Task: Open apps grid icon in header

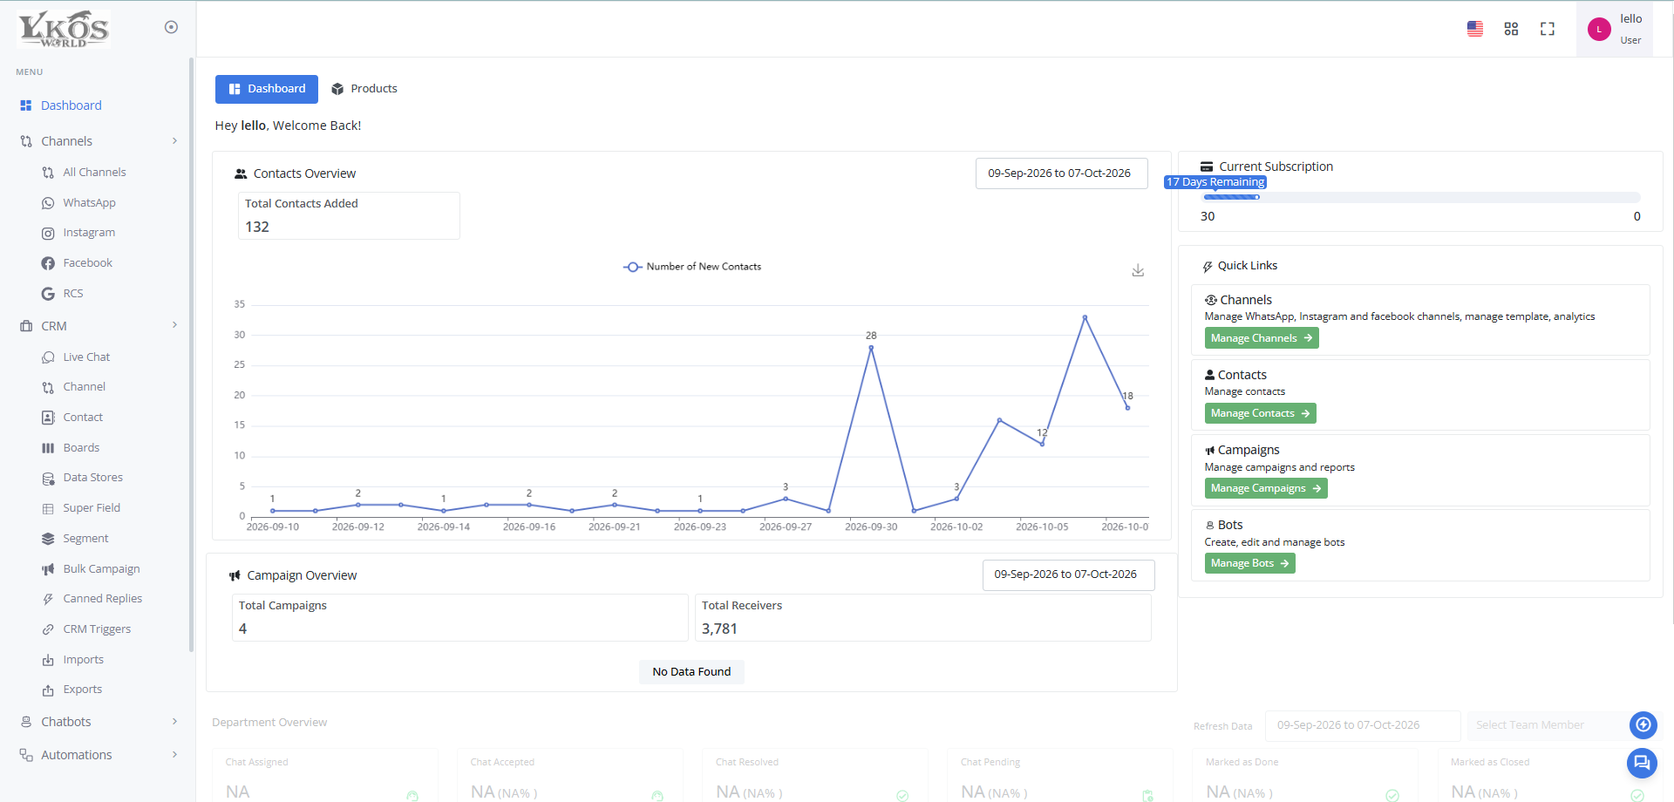Action: click(x=1511, y=29)
